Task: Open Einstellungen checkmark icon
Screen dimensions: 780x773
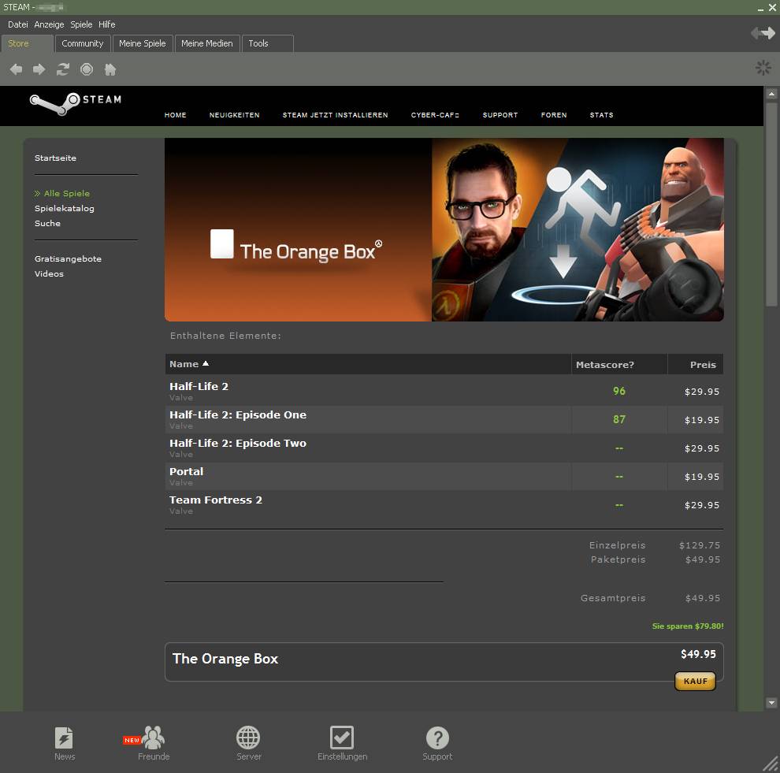Action: pos(342,738)
